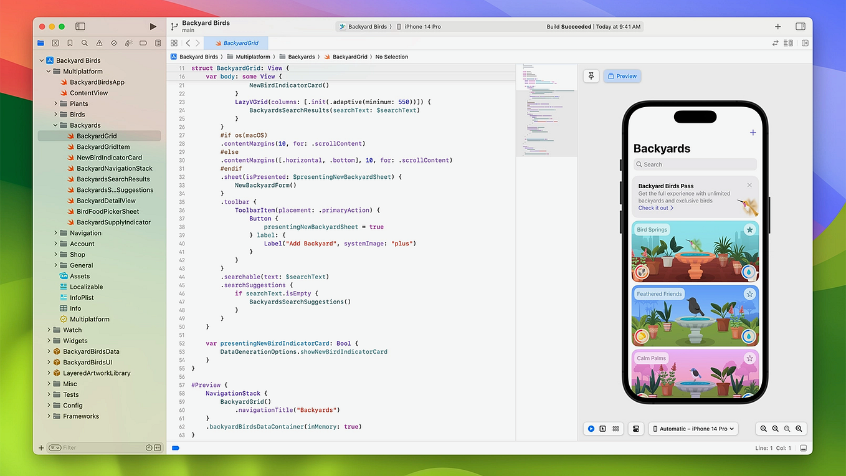This screenshot has height=476, width=846.
Task: Pin the BackyardGrid preview
Action: 591,75
